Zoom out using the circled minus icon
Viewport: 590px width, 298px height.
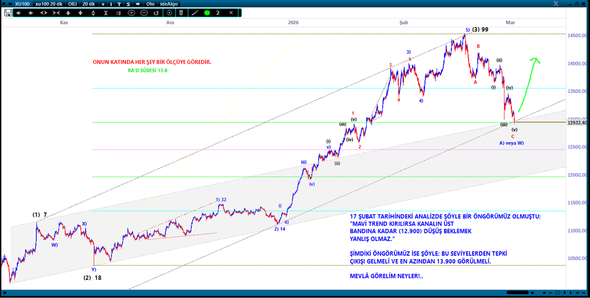tap(144, 13)
